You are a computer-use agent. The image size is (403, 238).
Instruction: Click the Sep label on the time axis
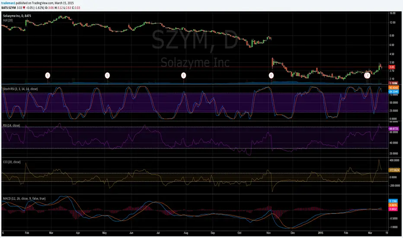[213, 233]
